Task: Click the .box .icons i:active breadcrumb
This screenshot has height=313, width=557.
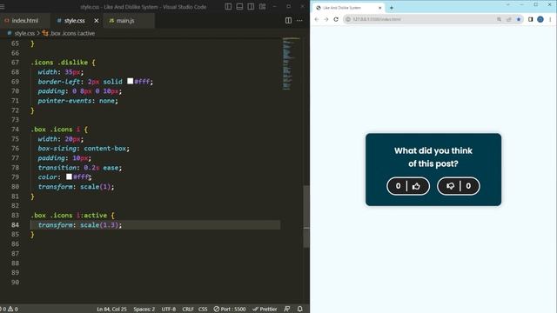Action: [72, 33]
